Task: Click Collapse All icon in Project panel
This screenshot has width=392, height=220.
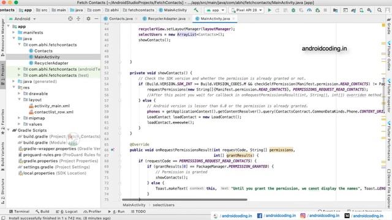Action: point(78,19)
